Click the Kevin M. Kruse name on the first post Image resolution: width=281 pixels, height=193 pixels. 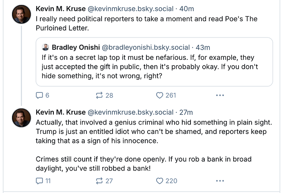click(x=61, y=9)
